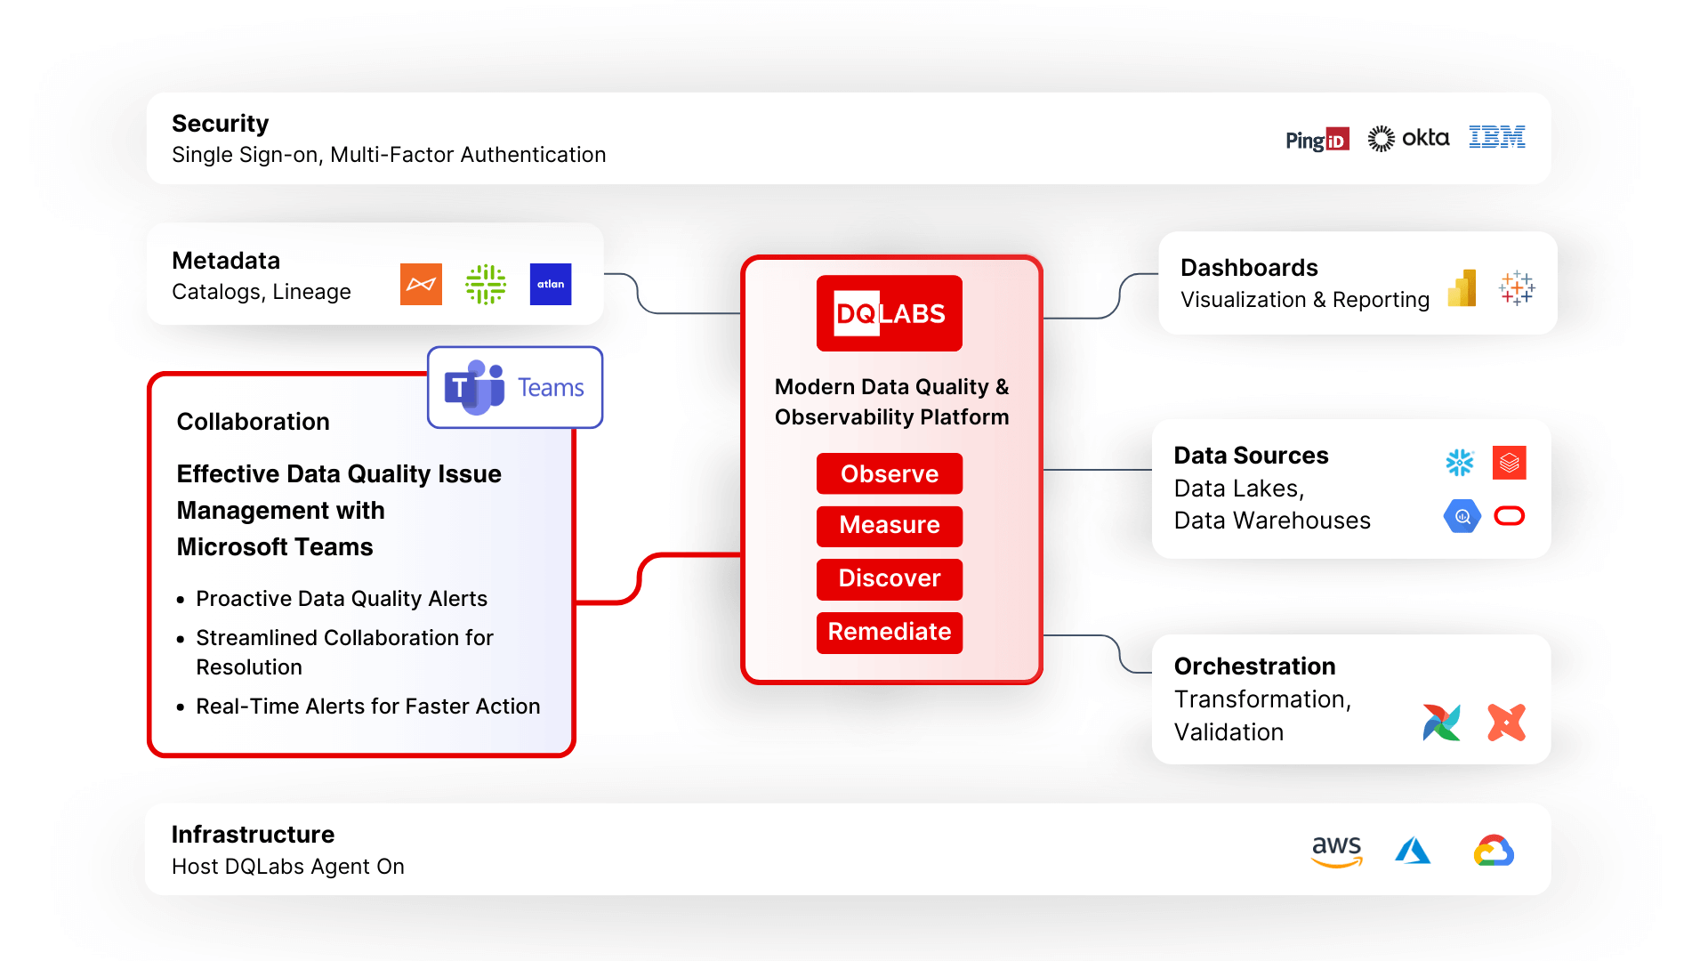Click the Azure logo
The width and height of the screenshot is (1708, 961).
click(x=1413, y=851)
